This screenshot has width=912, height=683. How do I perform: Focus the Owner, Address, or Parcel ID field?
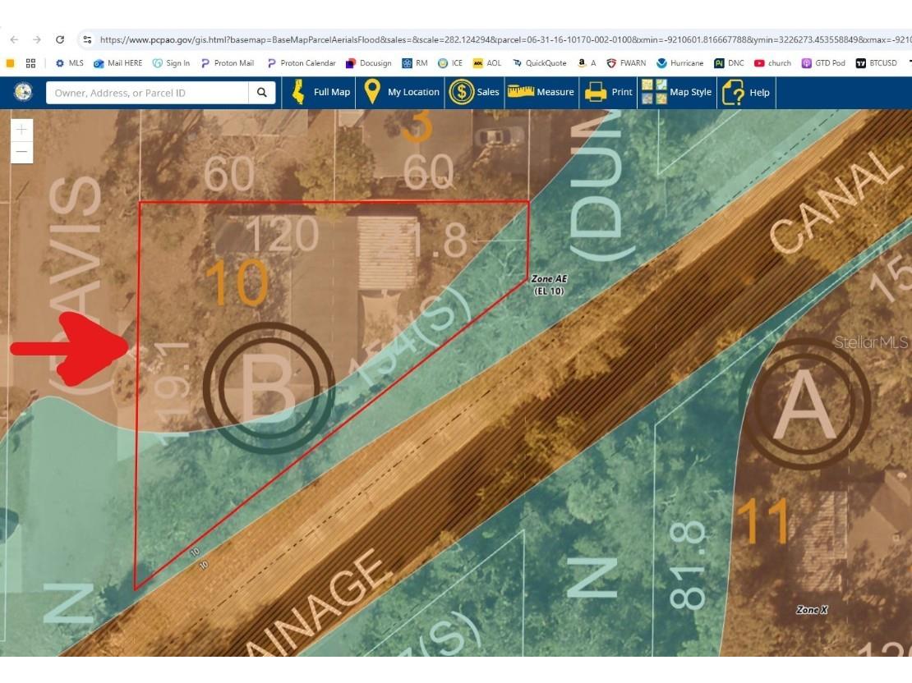tap(148, 93)
